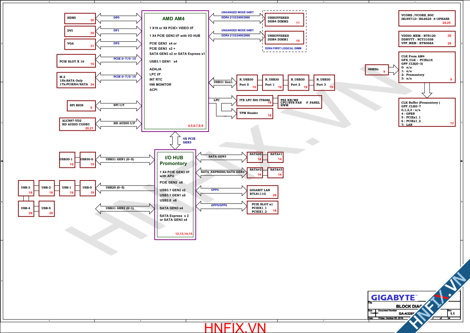Screen dimensions: 470x333
Task: Select the VGA block
Action: click(x=80, y=44)
